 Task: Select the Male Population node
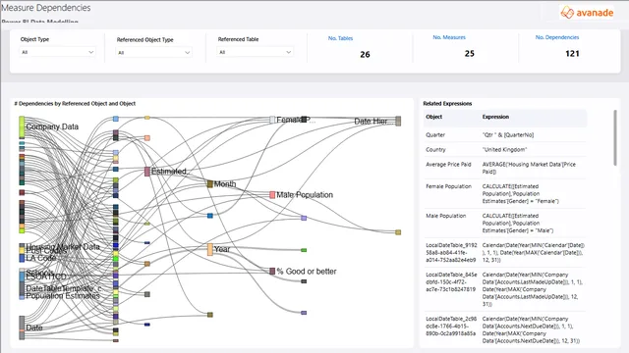coord(272,195)
